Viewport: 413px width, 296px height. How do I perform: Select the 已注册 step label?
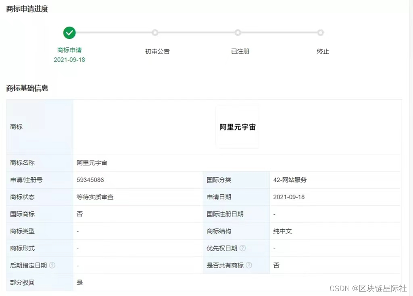(x=240, y=51)
